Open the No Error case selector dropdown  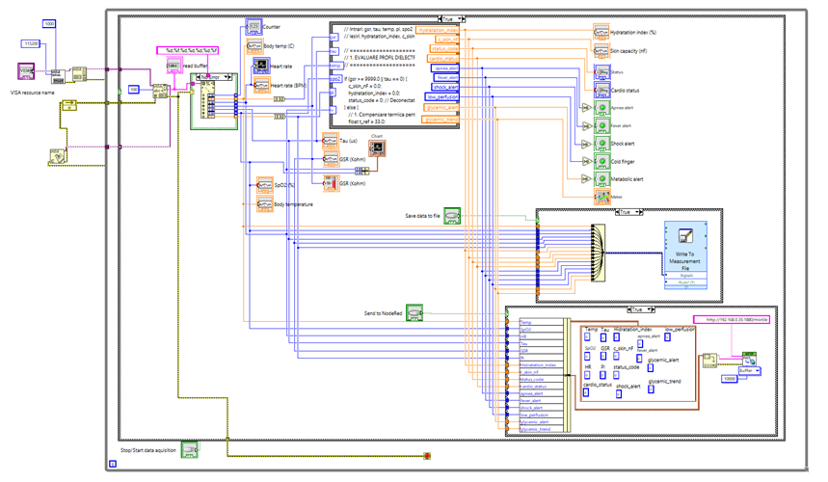(214, 77)
